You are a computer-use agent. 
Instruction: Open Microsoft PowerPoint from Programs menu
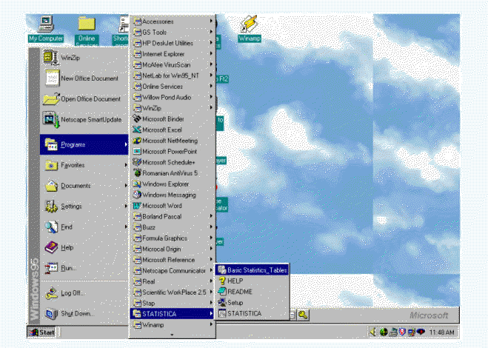point(167,151)
